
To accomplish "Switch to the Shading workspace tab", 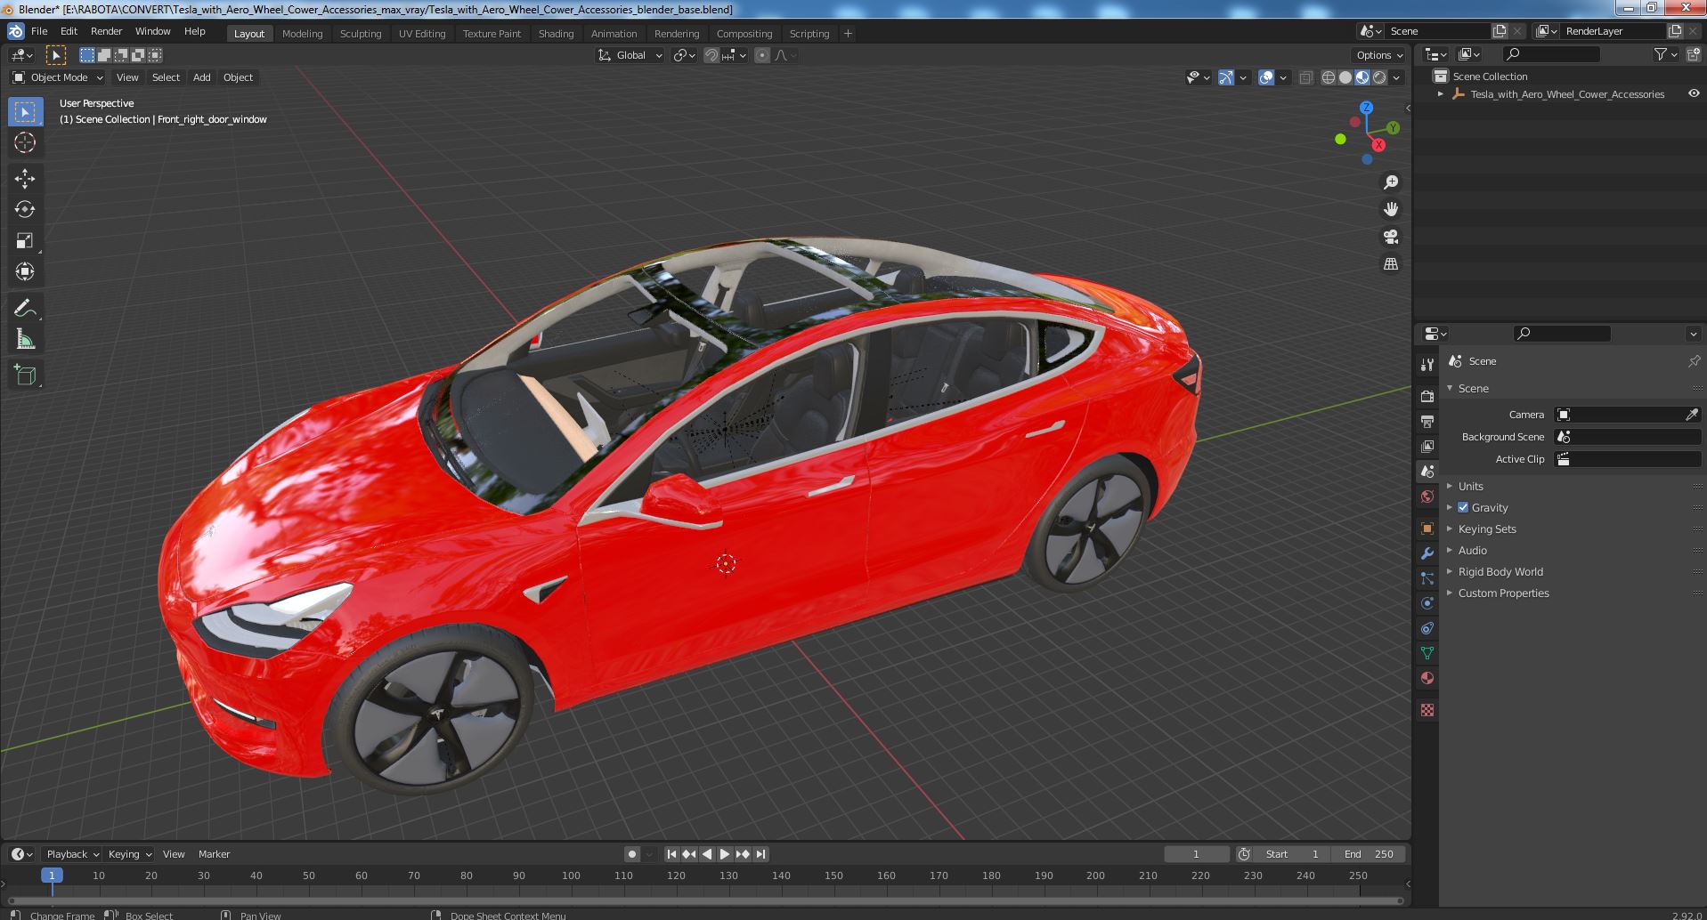I will 556,34.
